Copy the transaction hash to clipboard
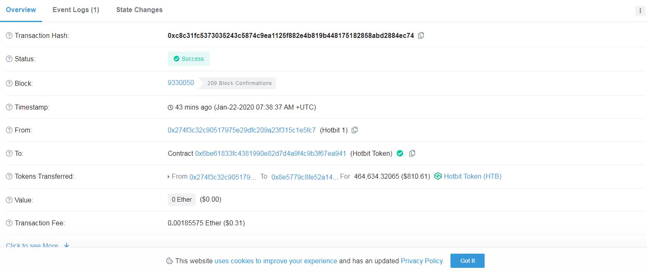Screen dimensions: 647x272 tap(421, 35)
